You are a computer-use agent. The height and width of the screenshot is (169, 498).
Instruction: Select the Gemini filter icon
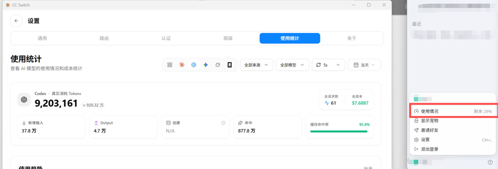[206, 65]
